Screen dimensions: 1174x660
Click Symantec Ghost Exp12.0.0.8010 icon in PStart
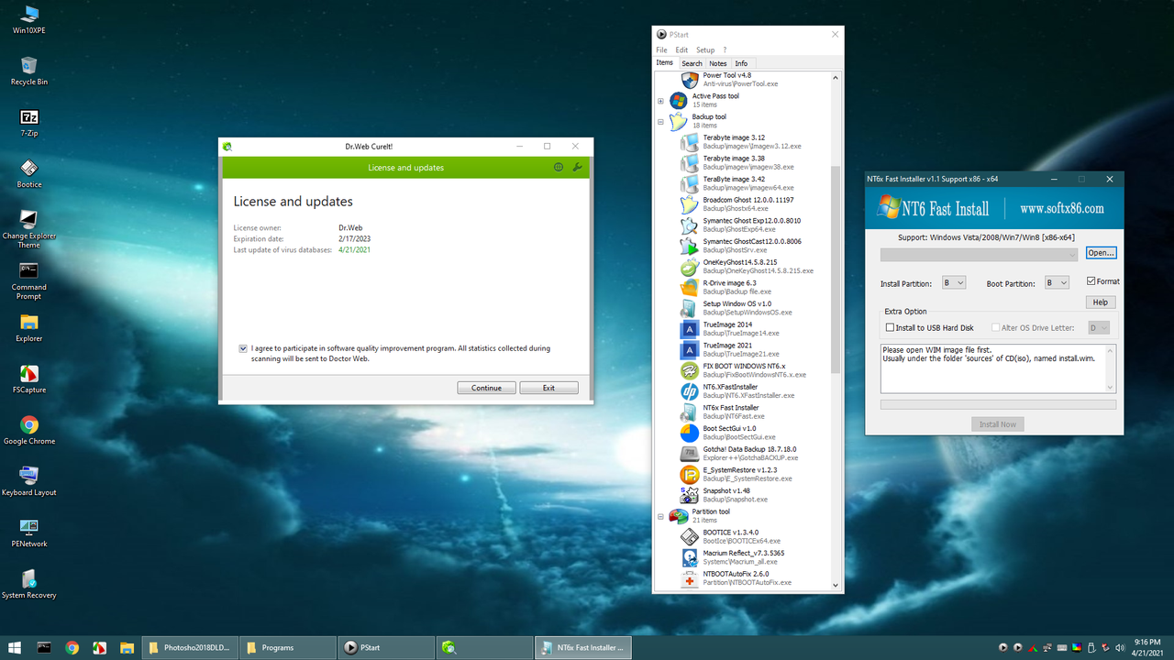[690, 225]
